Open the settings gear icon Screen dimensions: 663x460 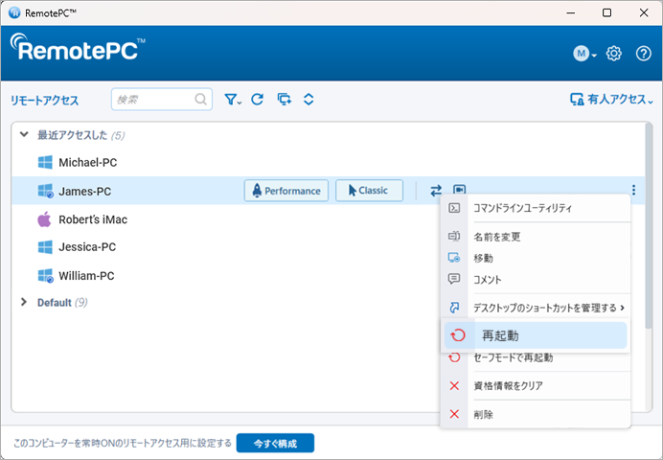pos(613,54)
